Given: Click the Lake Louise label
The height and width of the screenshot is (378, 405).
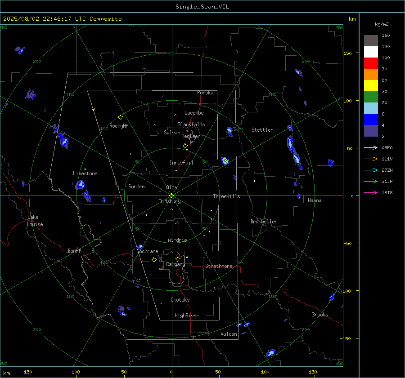Looking at the screenshot, I should pos(35,221).
